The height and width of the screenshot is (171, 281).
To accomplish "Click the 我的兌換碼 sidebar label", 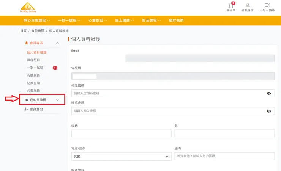I will pyautogui.click(x=38, y=100).
